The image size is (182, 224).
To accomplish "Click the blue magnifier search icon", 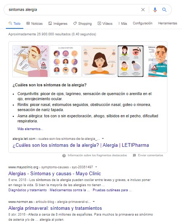I will (x=164, y=10).
